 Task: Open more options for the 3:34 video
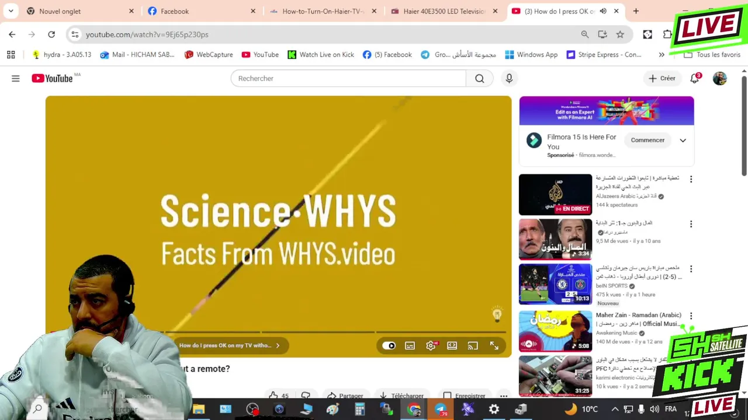click(x=691, y=224)
